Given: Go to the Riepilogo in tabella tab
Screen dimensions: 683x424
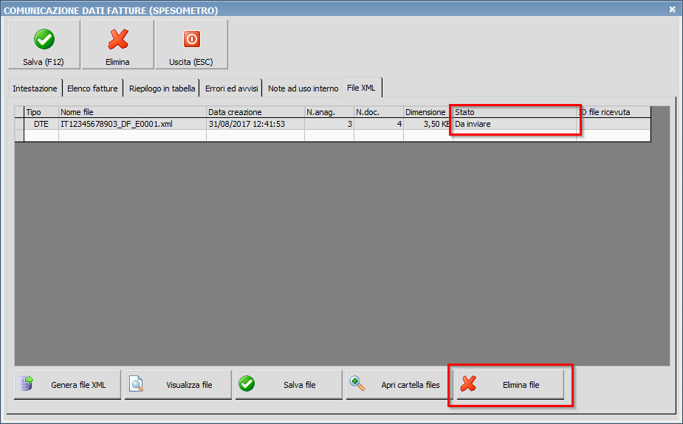Looking at the screenshot, I should (x=162, y=88).
